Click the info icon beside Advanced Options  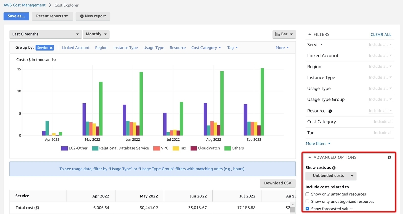[x=389, y=157]
